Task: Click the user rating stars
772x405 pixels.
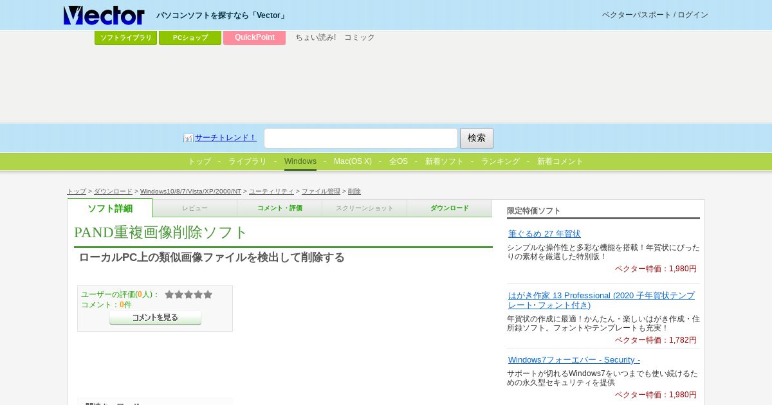Action: click(188, 294)
